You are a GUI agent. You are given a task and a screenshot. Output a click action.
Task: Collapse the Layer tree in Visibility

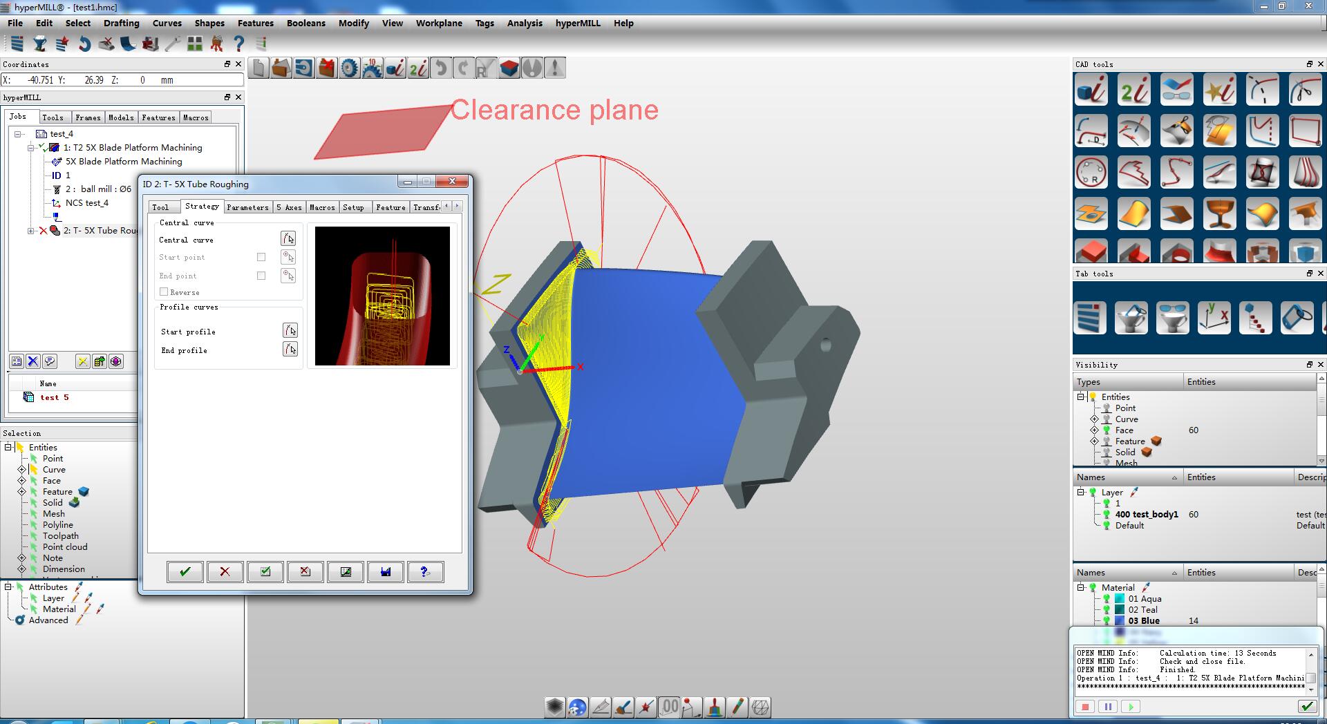point(1081,493)
